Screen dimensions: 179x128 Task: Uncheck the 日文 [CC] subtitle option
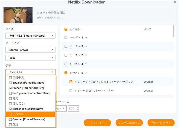click(10, 104)
